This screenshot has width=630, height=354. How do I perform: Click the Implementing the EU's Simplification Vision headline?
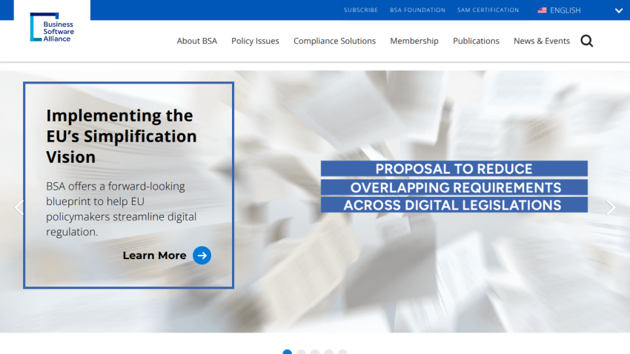pos(122,136)
